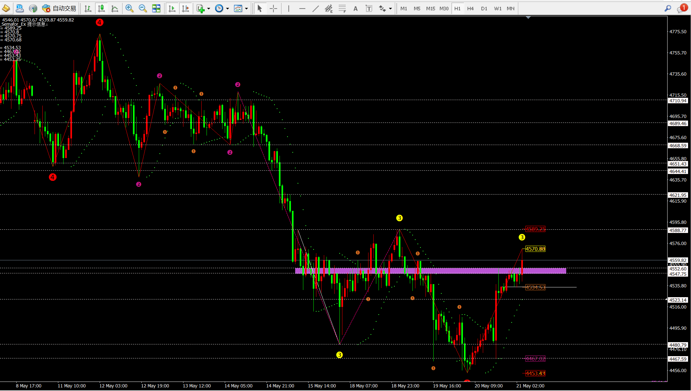This screenshot has width=691, height=391.
Task: Switch to the M15 timeframe
Action: (430, 8)
